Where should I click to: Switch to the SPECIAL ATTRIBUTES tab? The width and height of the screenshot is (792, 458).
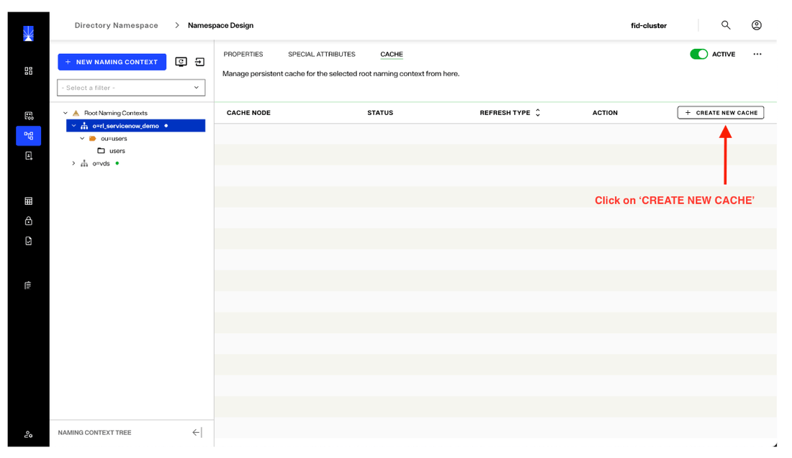[x=322, y=54]
